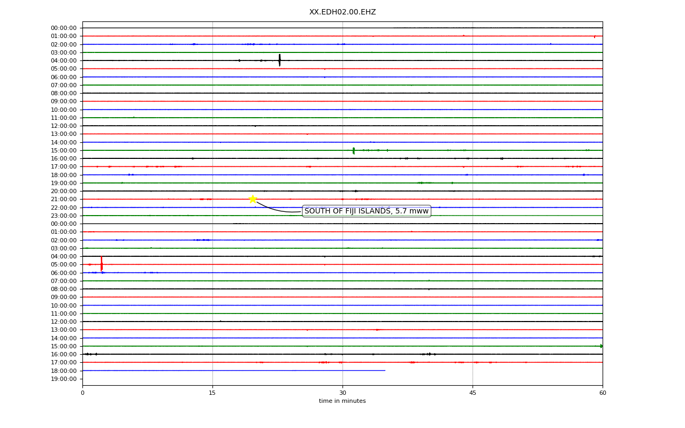Click the 0 tick label on x-axis

point(82,393)
